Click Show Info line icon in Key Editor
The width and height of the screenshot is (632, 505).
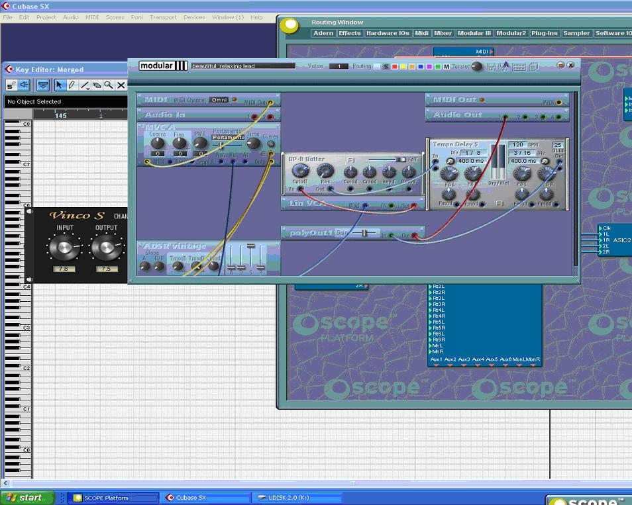[42, 85]
